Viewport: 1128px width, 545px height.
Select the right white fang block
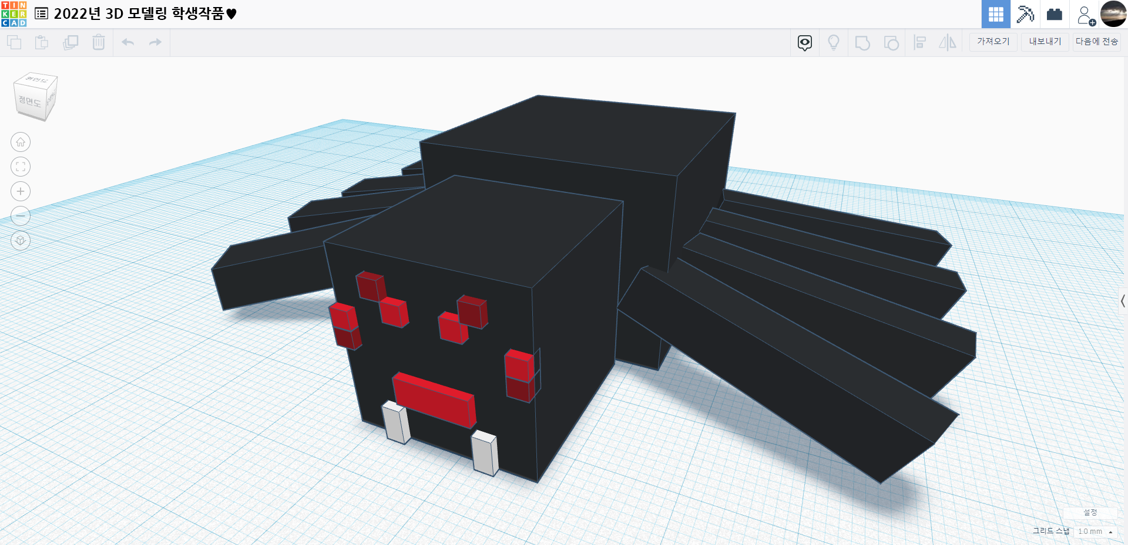485,452
